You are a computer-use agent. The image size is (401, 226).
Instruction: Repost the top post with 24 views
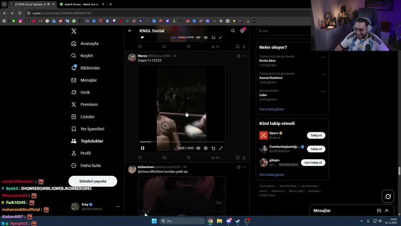coord(164,46)
